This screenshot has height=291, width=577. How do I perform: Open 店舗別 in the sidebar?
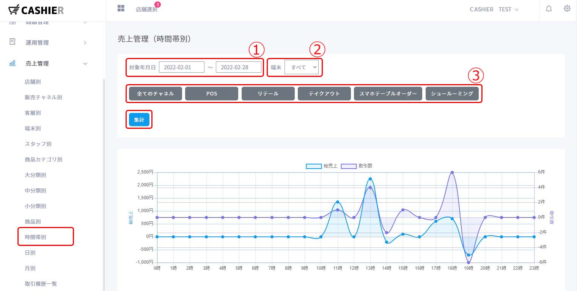pos(33,82)
